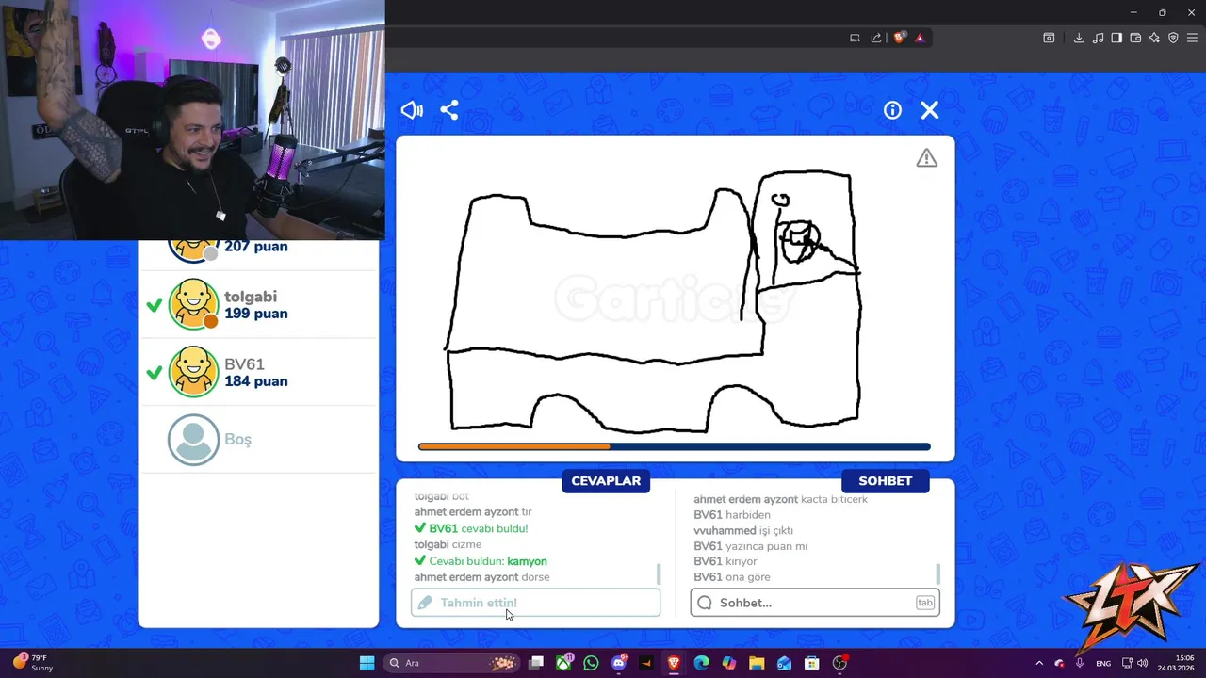Screen dimensions: 1206x678
Task: Click the Brave Shields lion icon
Action: [x=899, y=38]
